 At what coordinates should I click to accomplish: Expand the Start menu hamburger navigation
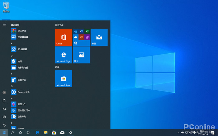[x=4, y=25]
